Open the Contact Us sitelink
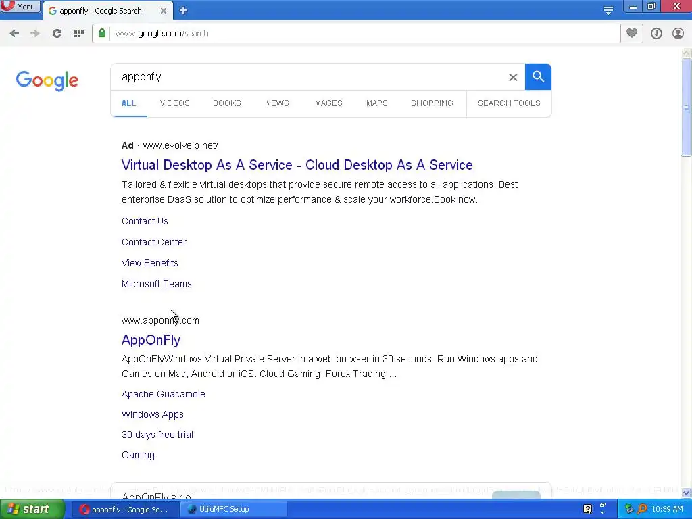Image resolution: width=692 pixels, height=519 pixels. point(145,221)
